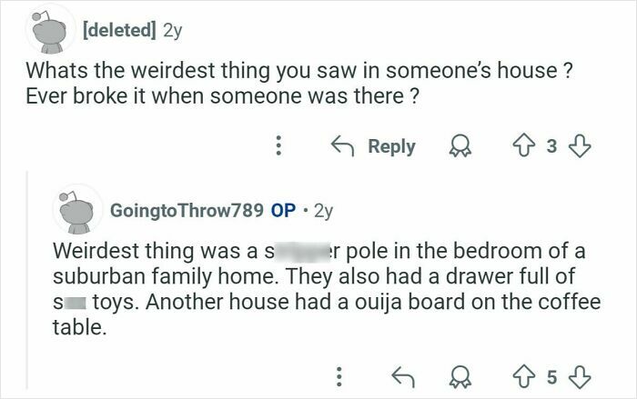Upvote GoingtoThrow789's reply

[x=522, y=374]
